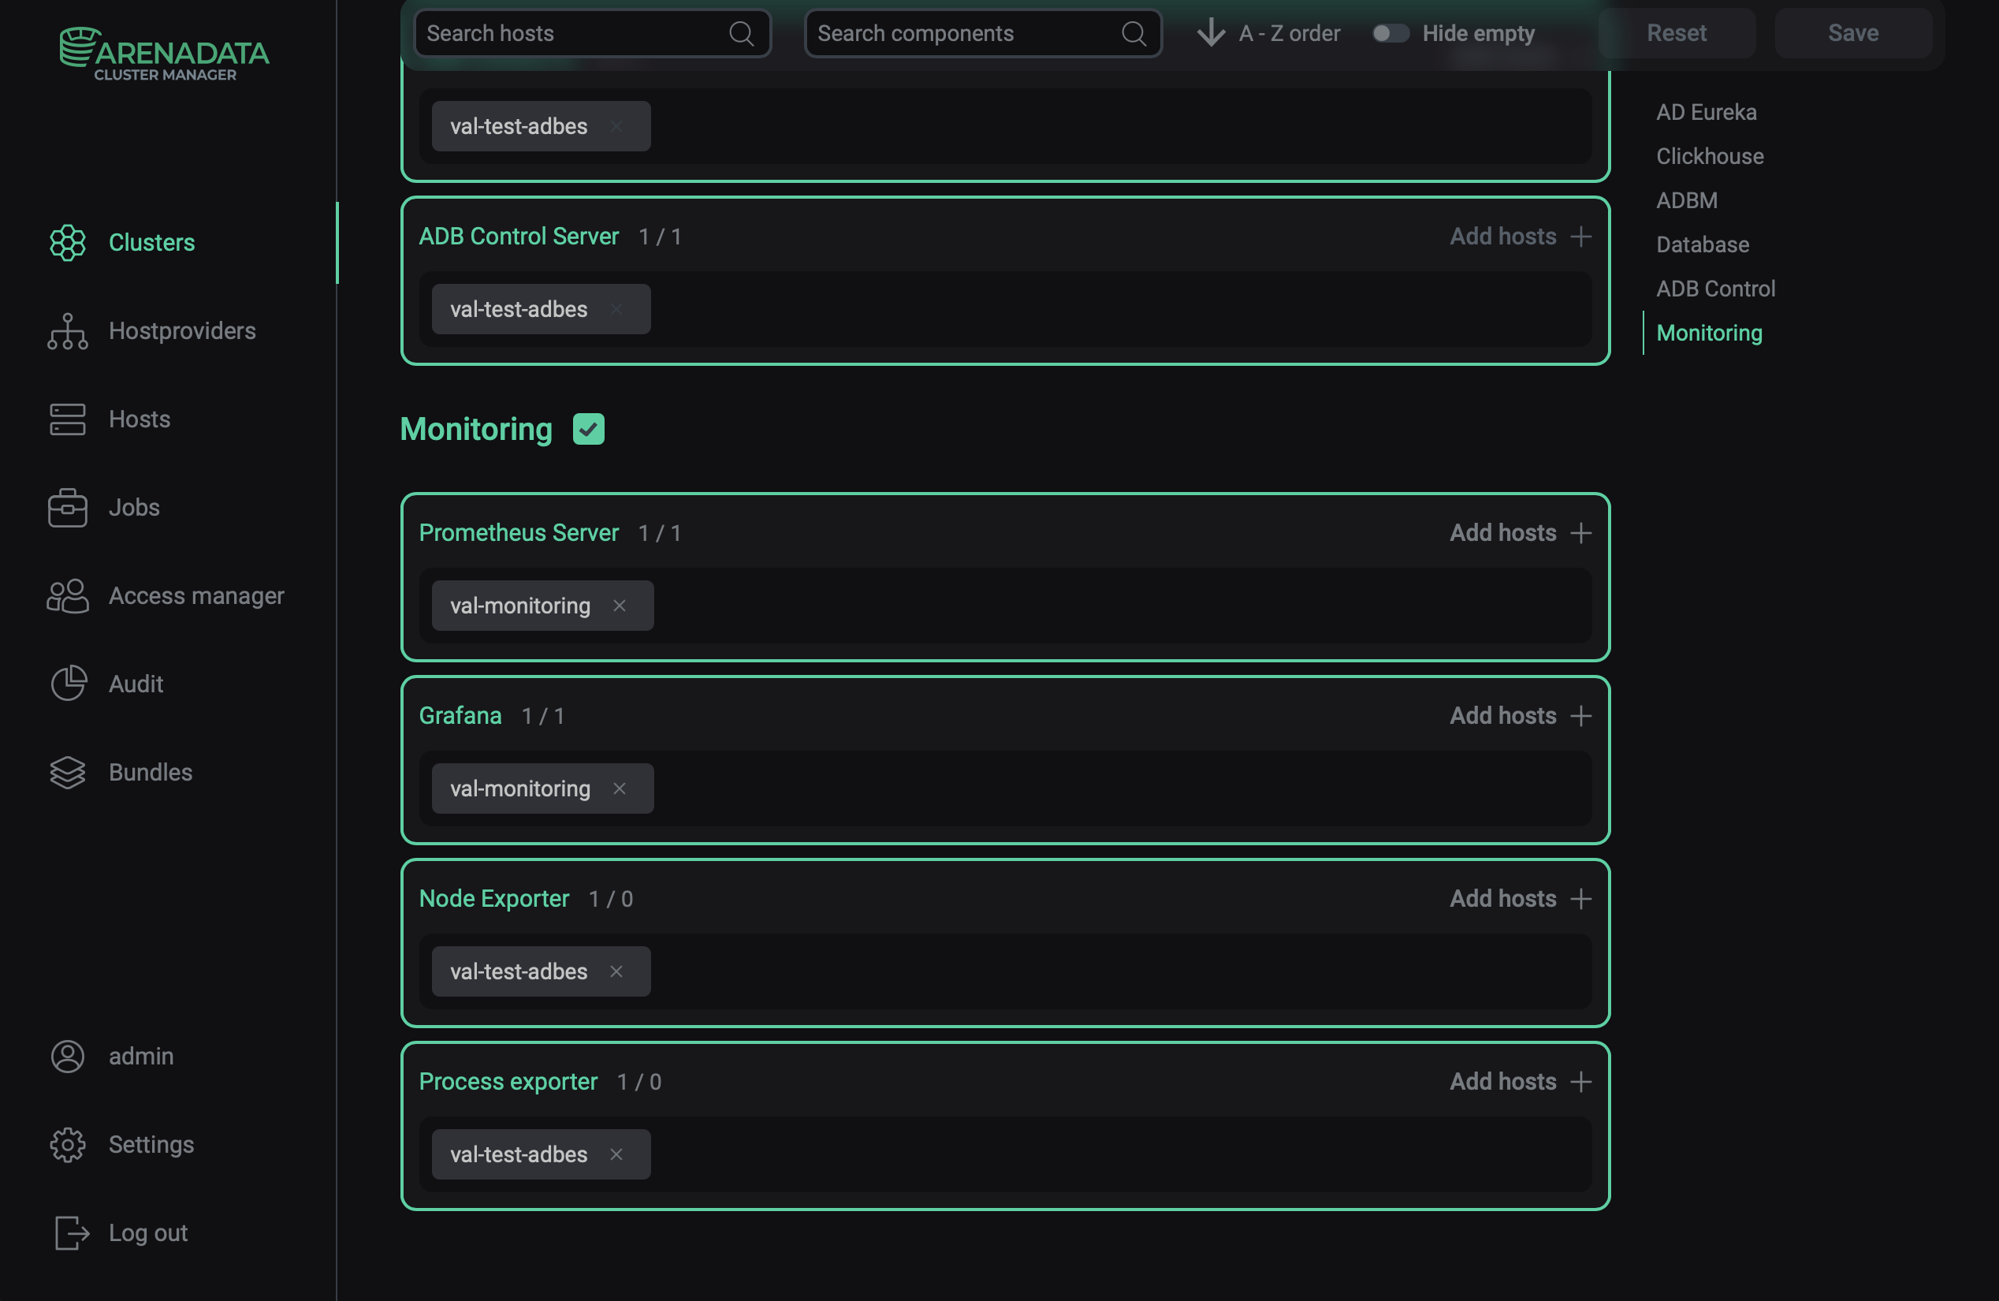Select Monitoring in the right navigation
This screenshot has height=1301, width=1999.
point(1709,333)
